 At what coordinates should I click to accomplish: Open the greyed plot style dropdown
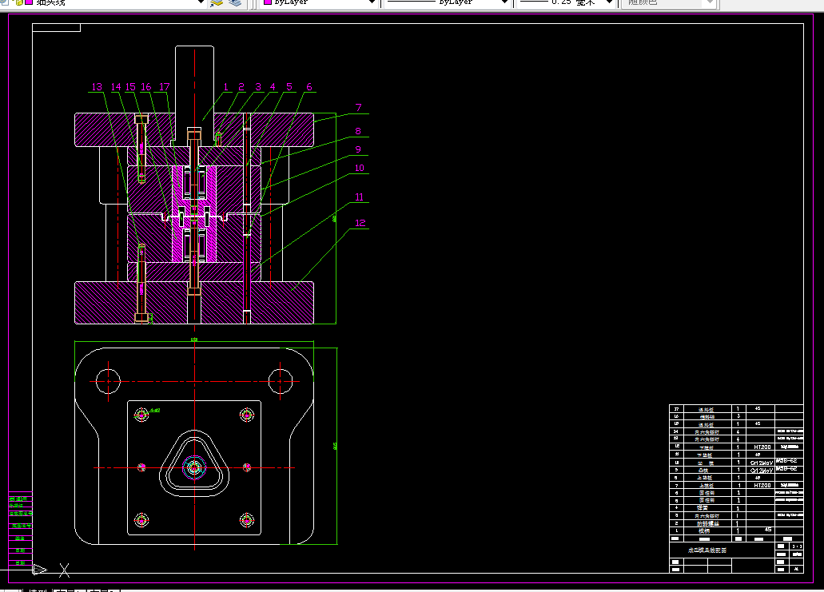pyautogui.click(x=710, y=2)
